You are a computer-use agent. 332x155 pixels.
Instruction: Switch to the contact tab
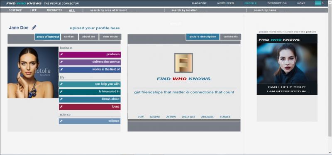click(x=69, y=37)
